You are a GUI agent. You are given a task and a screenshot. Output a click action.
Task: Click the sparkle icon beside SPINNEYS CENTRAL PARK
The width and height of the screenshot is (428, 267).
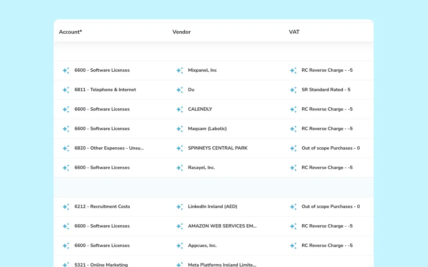tap(180, 148)
